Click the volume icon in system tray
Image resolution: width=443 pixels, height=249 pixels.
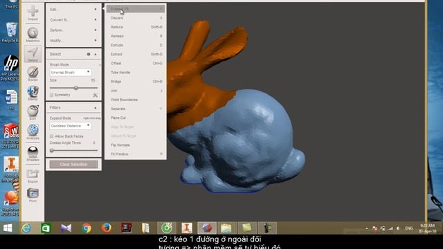pyautogui.click(x=398, y=228)
